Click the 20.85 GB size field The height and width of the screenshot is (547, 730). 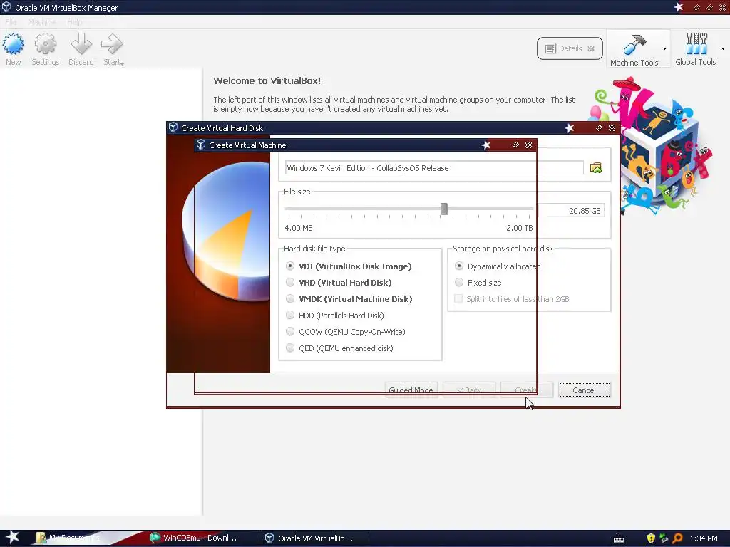(571, 211)
